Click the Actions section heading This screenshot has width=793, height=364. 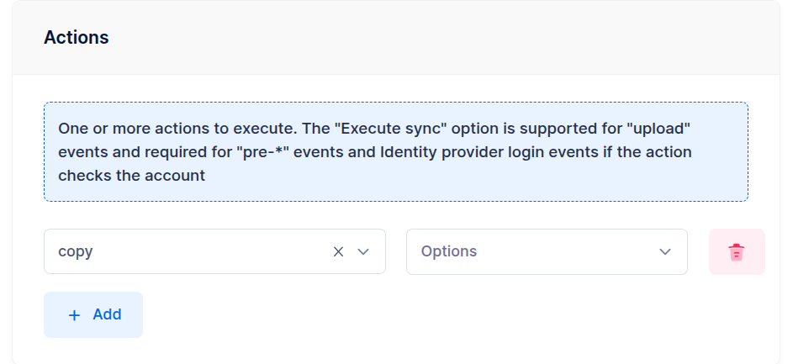pyautogui.click(x=77, y=38)
